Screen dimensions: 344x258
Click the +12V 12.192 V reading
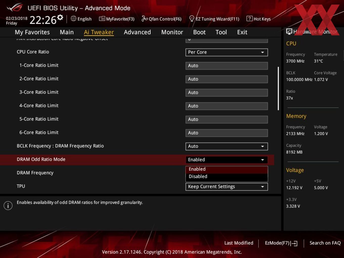tap(294, 188)
